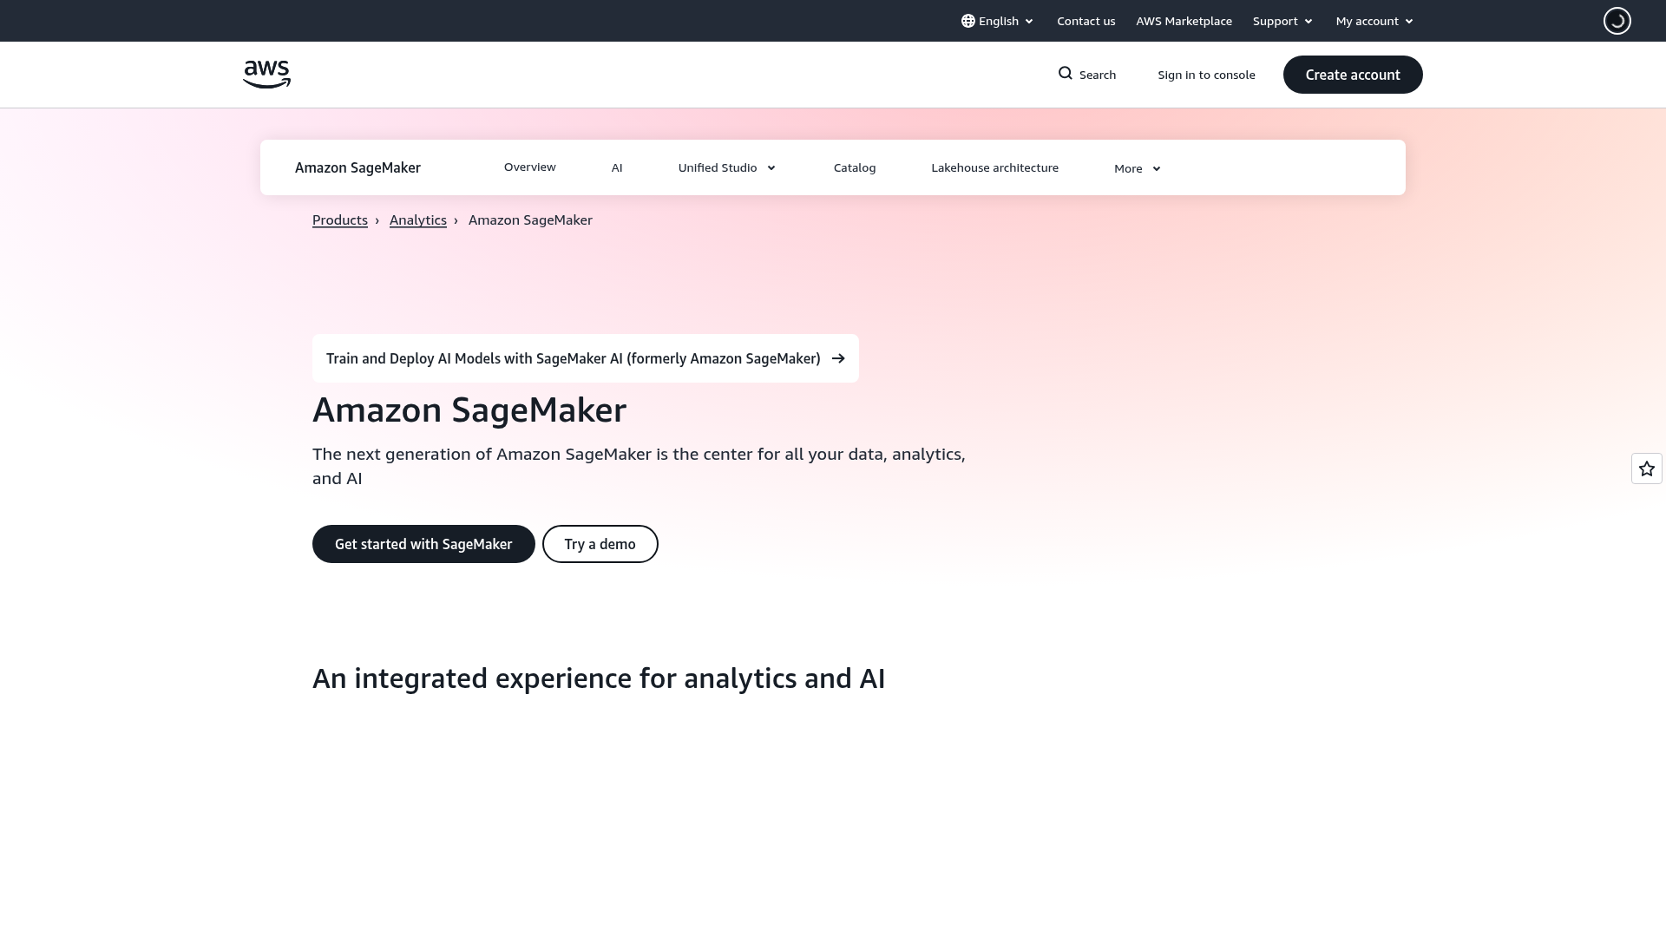This screenshot has height=937, width=1666.
Task: Click the arrow on the SageMaker AI announcement banner
Action: [x=837, y=357]
